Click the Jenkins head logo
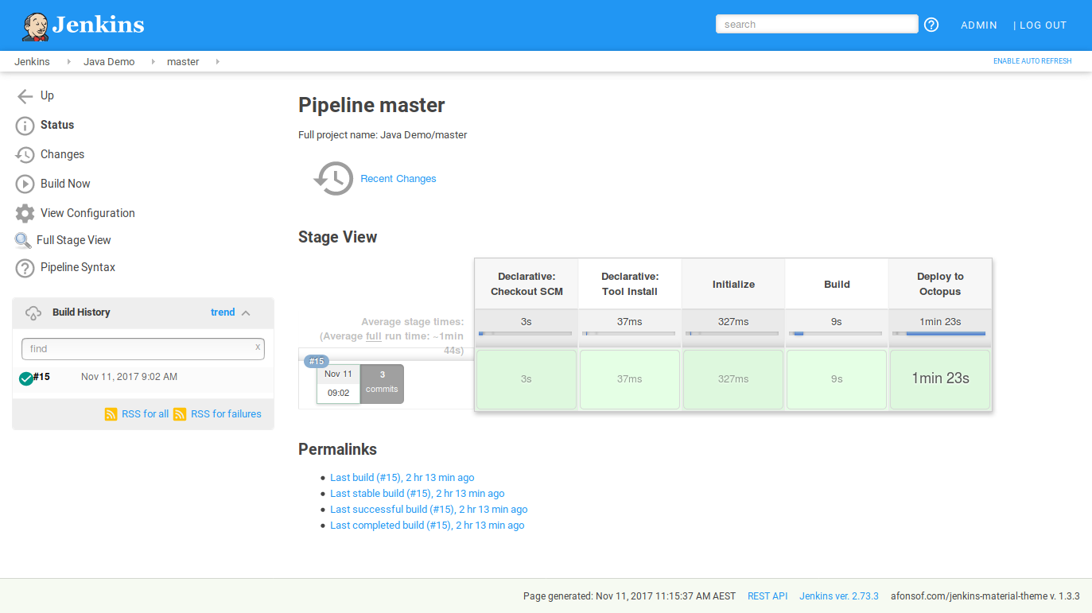The image size is (1092, 613). point(34,24)
